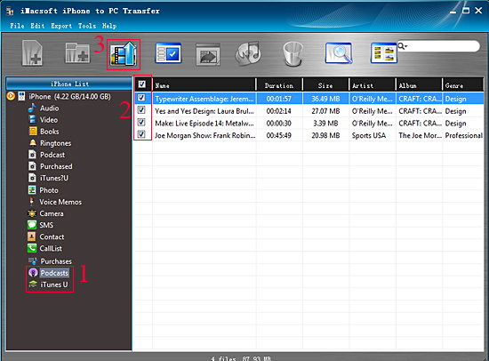Open the Contact category
Image resolution: width=489 pixels, height=361 pixels.
(x=52, y=237)
